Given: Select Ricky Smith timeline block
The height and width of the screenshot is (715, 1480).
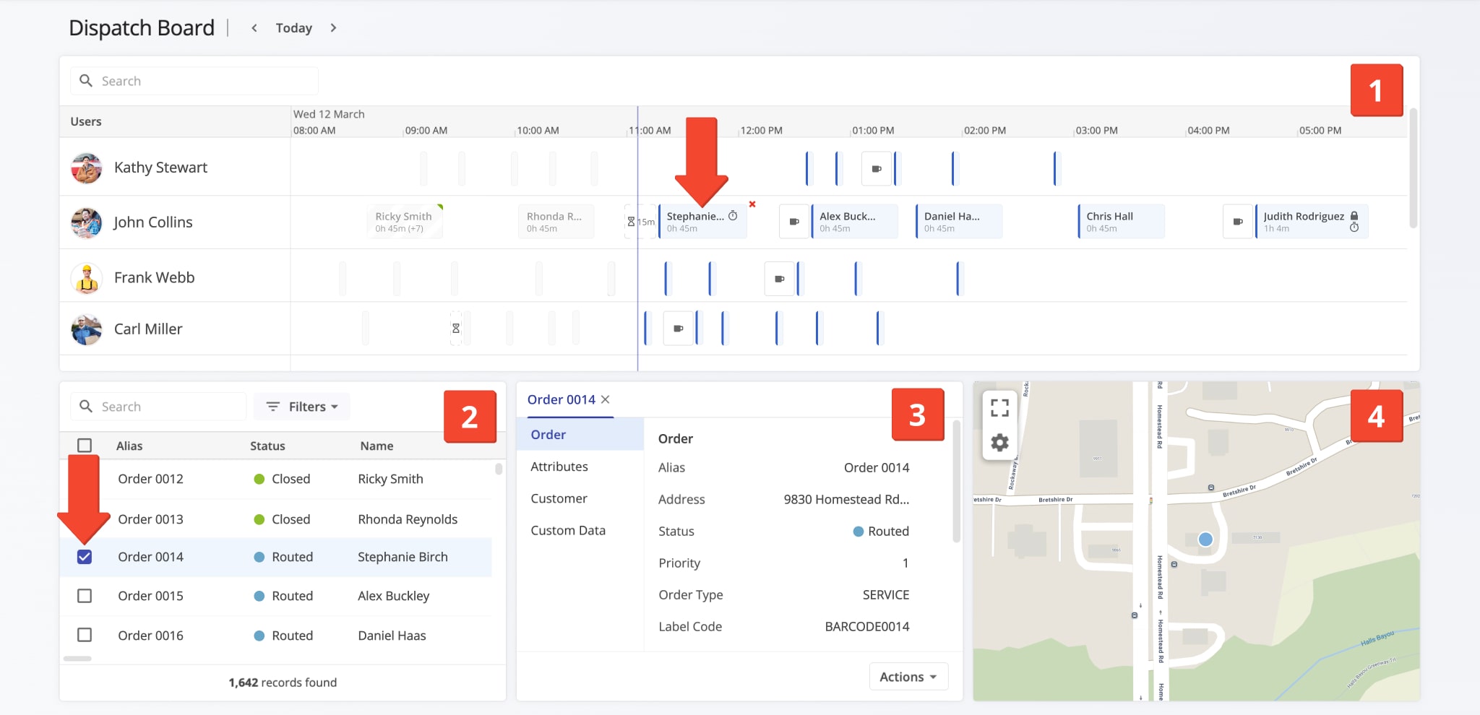Looking at the screenshot, I should (405, 222).
